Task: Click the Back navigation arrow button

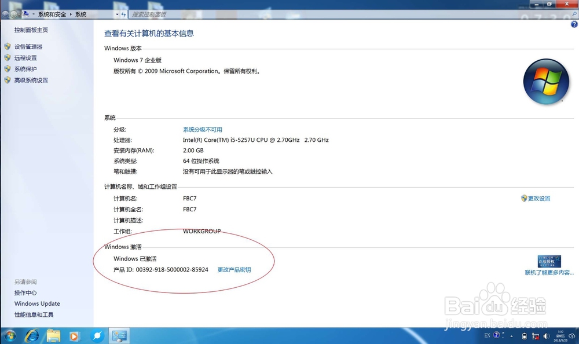Action: pyautogui.click(x=5, y=14)
